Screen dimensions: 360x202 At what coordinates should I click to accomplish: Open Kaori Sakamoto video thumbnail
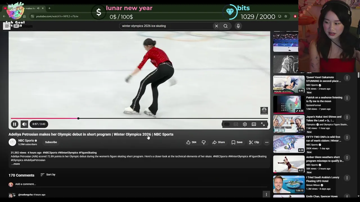coord(289,84)
